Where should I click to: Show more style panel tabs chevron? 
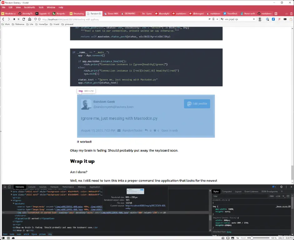pyautogui.click(x=282, y=192)
